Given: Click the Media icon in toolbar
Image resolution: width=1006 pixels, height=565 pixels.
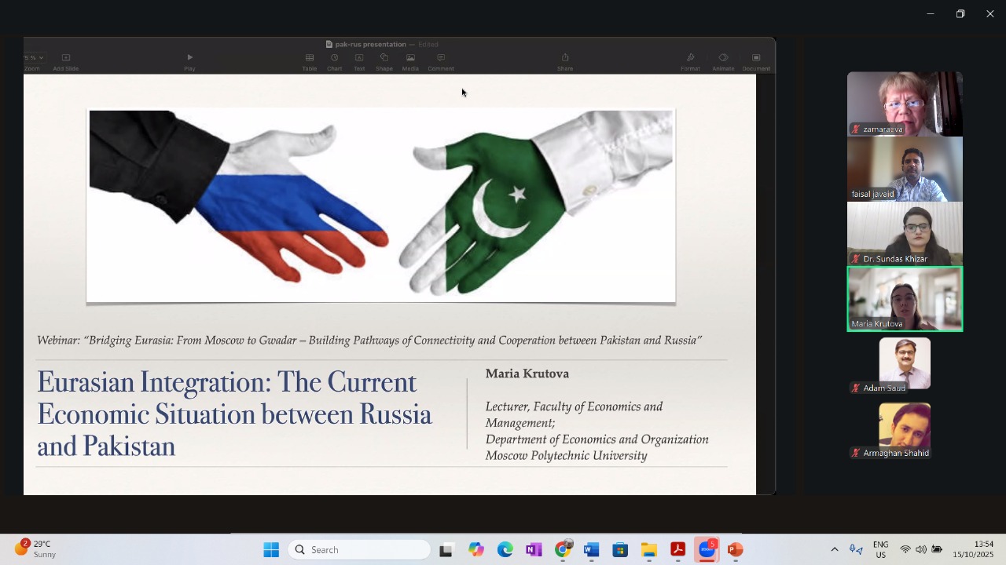Looking at the screenshot, I should coord(410,58).
